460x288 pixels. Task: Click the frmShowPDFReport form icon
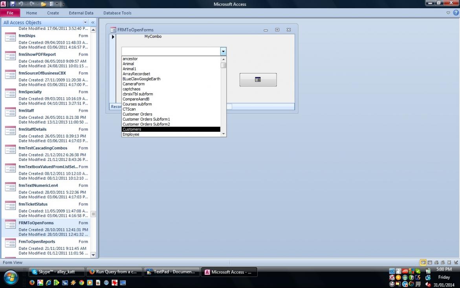(x=10, y=56)
